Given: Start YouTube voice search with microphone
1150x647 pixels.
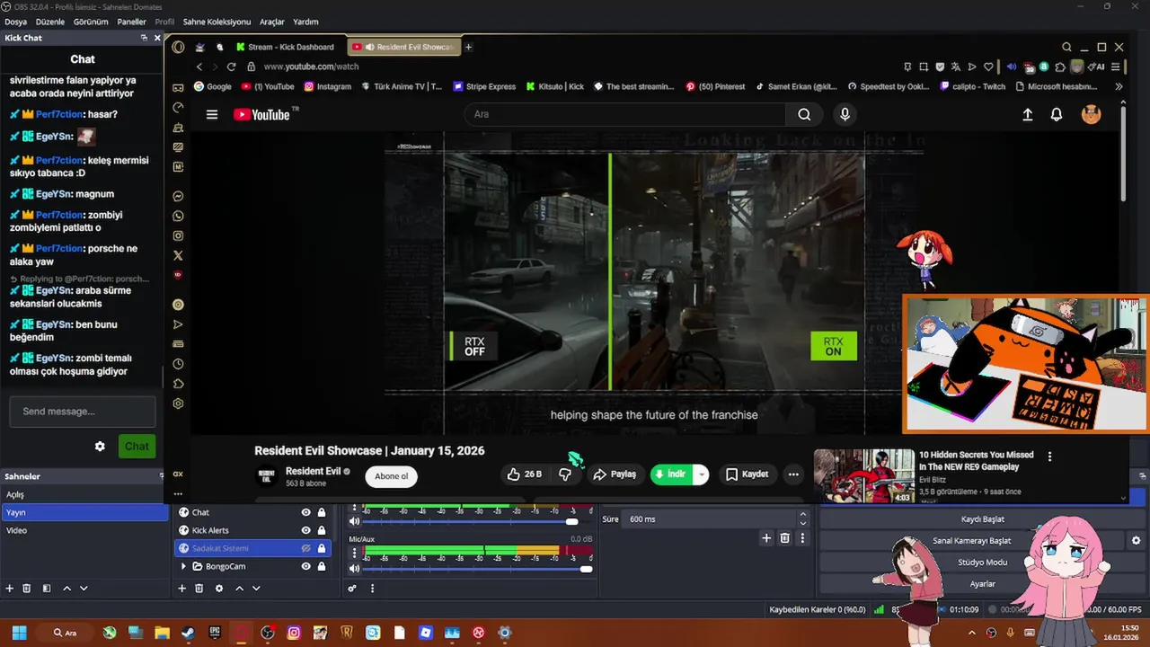Looking at the screenshot, I should (845, 114).
